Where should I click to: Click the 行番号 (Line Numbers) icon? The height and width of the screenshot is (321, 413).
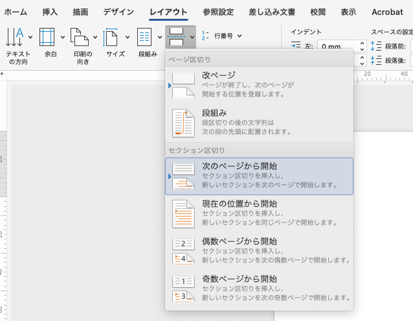pyautogui.click(x=206, y=36)
